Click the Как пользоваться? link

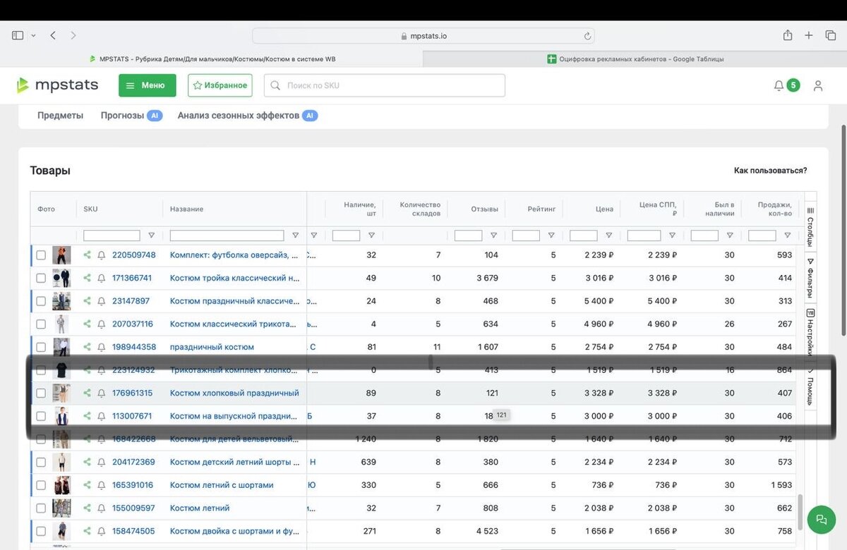pos(770,171)
